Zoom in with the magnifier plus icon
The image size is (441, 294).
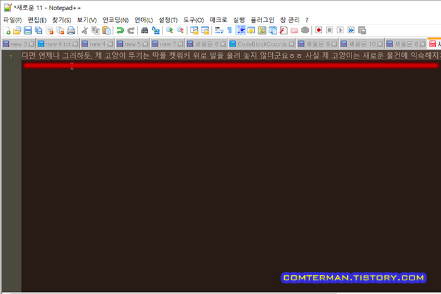(169, 30)
